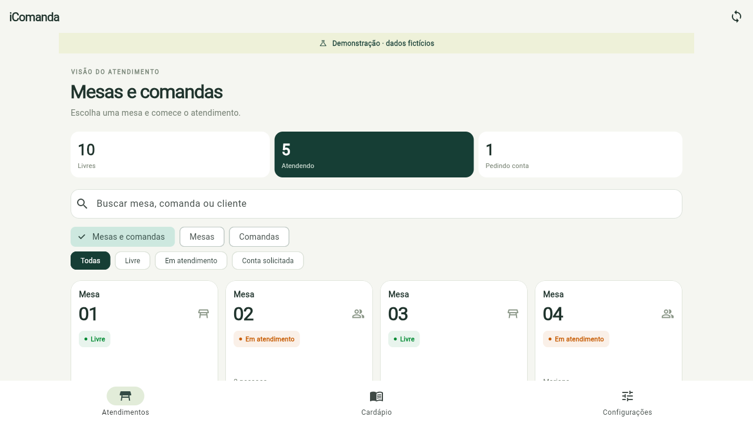753x423 pixels.
Task: Click the 'Demonstração · dados fictícios' banner text
Action: pyautogui.click(x=383, y=43)
